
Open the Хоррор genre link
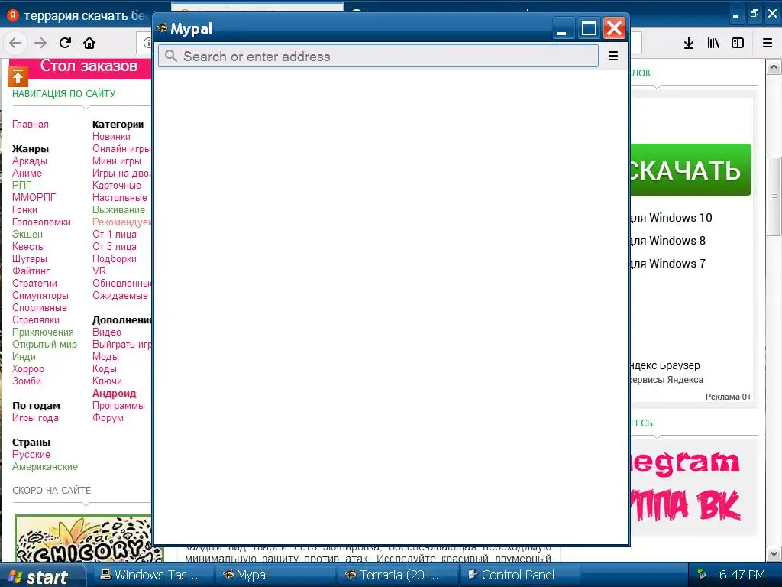click(28, 369)
